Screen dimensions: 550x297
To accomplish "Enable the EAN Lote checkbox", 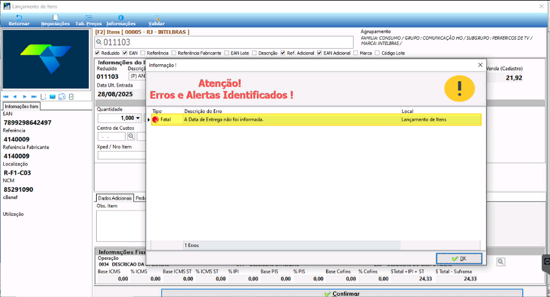I will [x=226, y=53].
